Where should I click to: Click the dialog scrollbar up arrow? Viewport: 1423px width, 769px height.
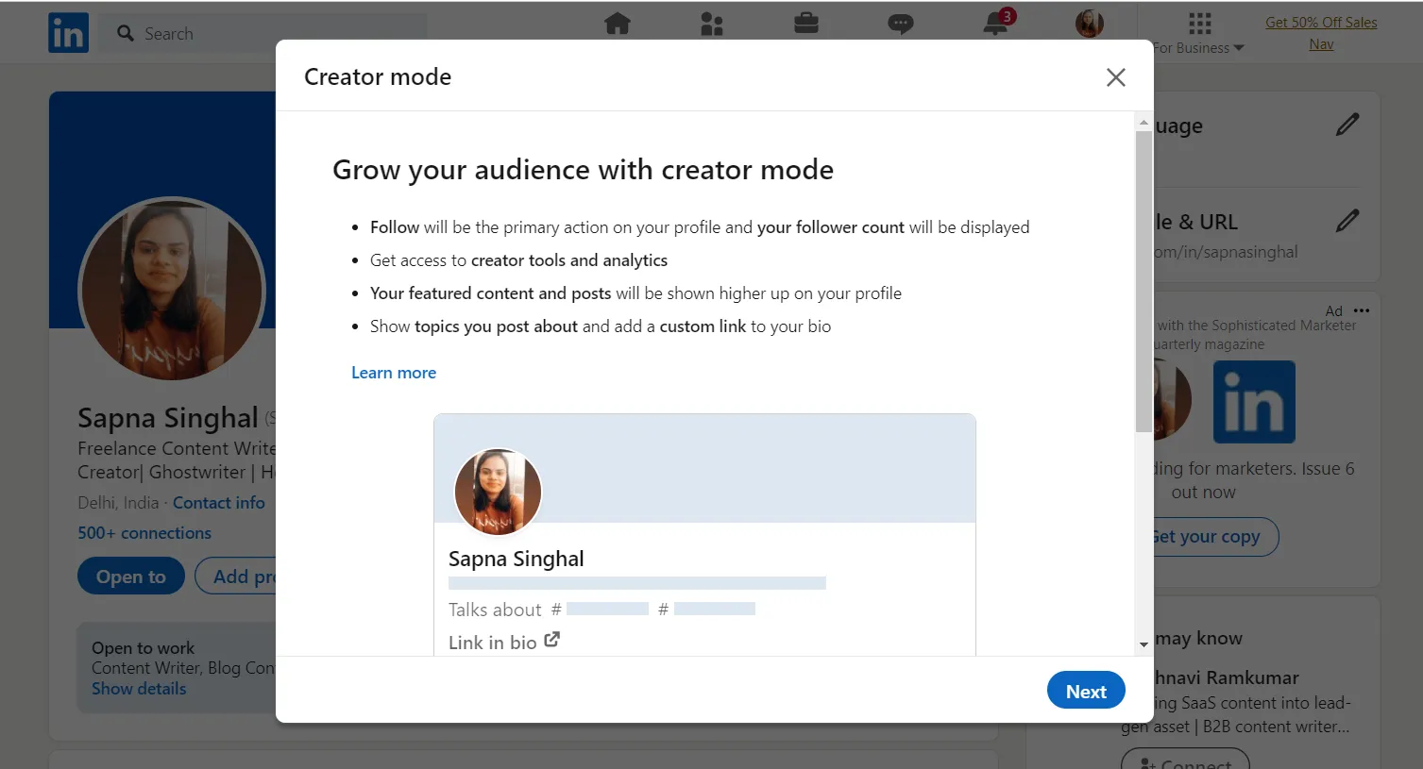(x=1143, y=123)
